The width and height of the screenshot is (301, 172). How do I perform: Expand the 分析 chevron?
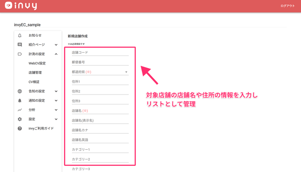(x=56, y=110)
